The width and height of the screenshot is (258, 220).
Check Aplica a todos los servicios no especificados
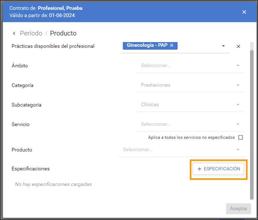(240, 137)
